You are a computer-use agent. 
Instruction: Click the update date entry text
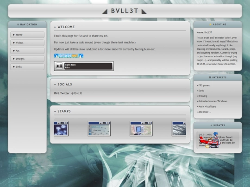coord(206,134)
